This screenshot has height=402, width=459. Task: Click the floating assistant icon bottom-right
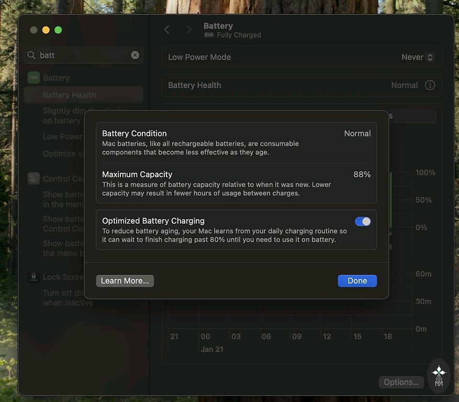(x=439, y=376)
